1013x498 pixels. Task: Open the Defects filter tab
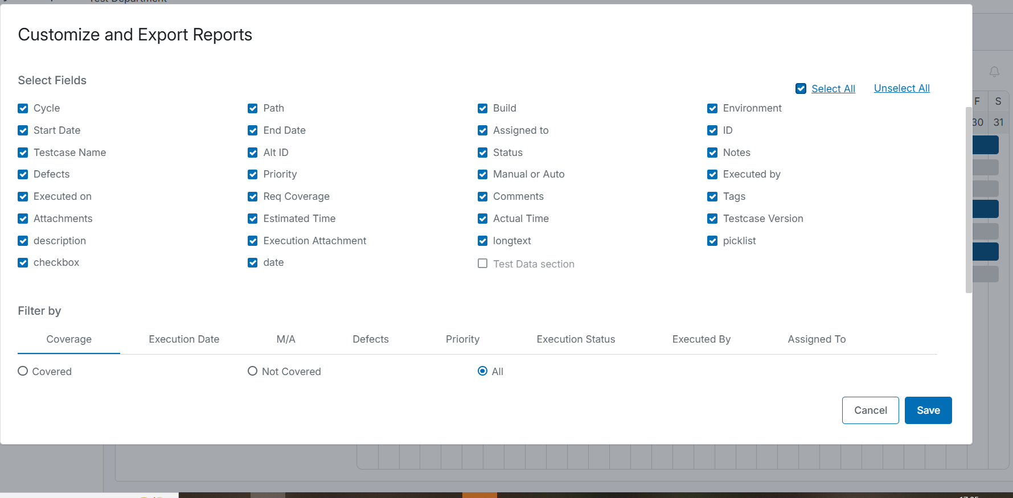tap(371, 339)
